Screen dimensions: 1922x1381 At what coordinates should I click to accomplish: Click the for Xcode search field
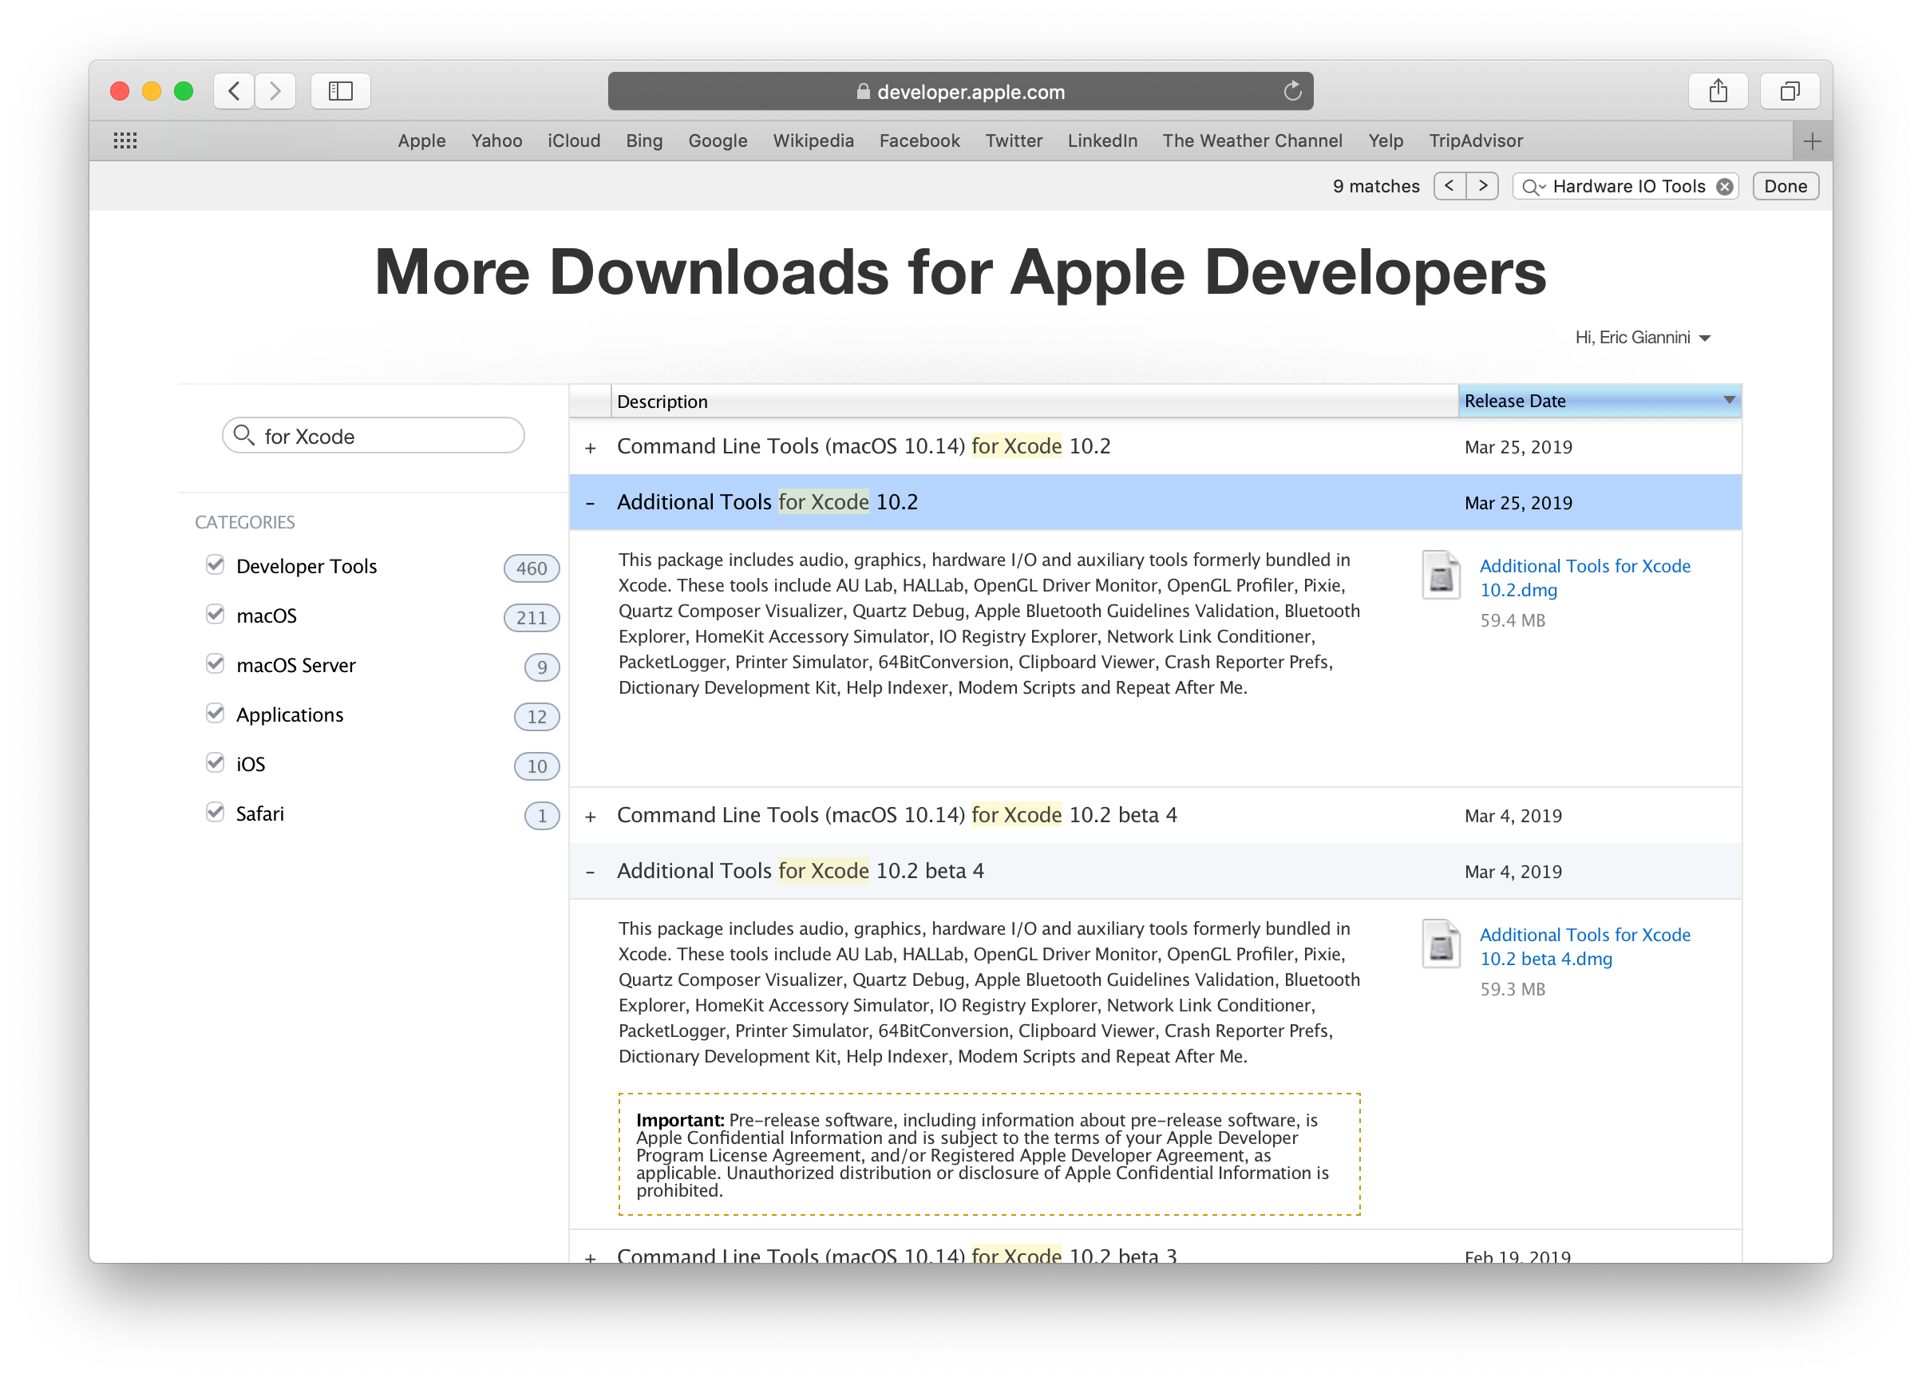click(x=374, y=435)
